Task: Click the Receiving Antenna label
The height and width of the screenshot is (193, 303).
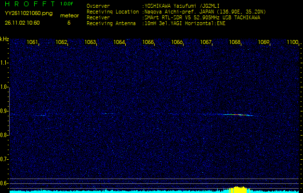Action: pos(111,24)
